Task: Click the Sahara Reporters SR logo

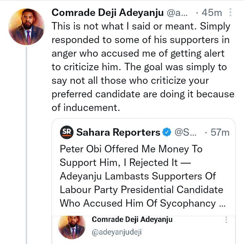Action: pos(67,132)
